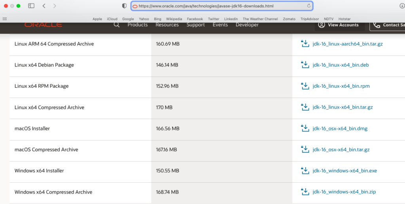Open Bing bookmark
This screenshot has height=204, width=405.
[157, 19]
